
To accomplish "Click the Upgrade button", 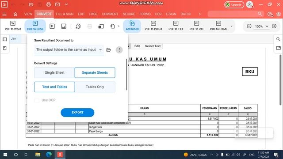I will (x=234, y=5).
